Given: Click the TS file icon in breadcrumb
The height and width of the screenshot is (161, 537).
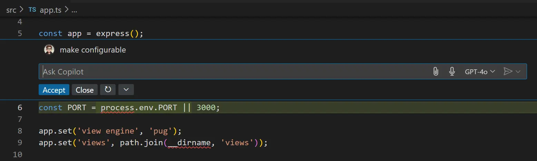Looking at the screenshot, I should point(32,10).
